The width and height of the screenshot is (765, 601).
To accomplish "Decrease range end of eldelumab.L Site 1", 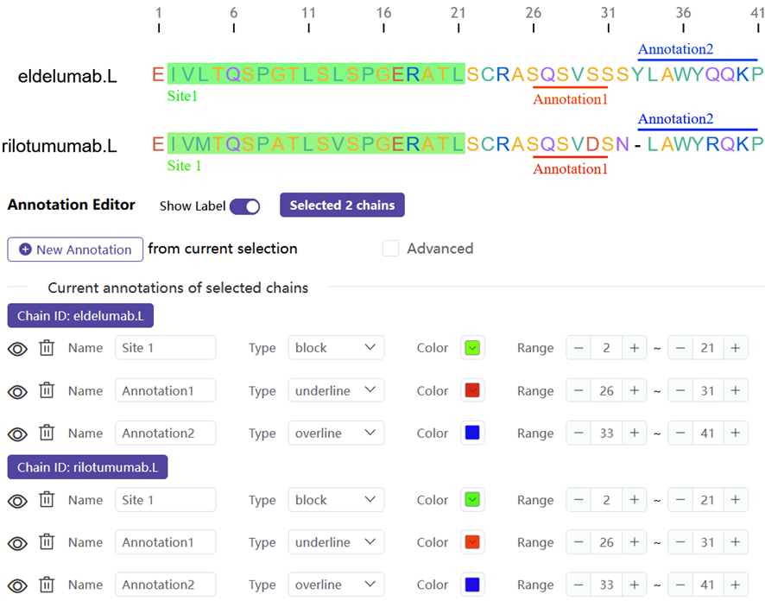I will 680,348.
